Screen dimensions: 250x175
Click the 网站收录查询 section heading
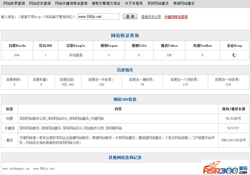(x=125, y=35)
